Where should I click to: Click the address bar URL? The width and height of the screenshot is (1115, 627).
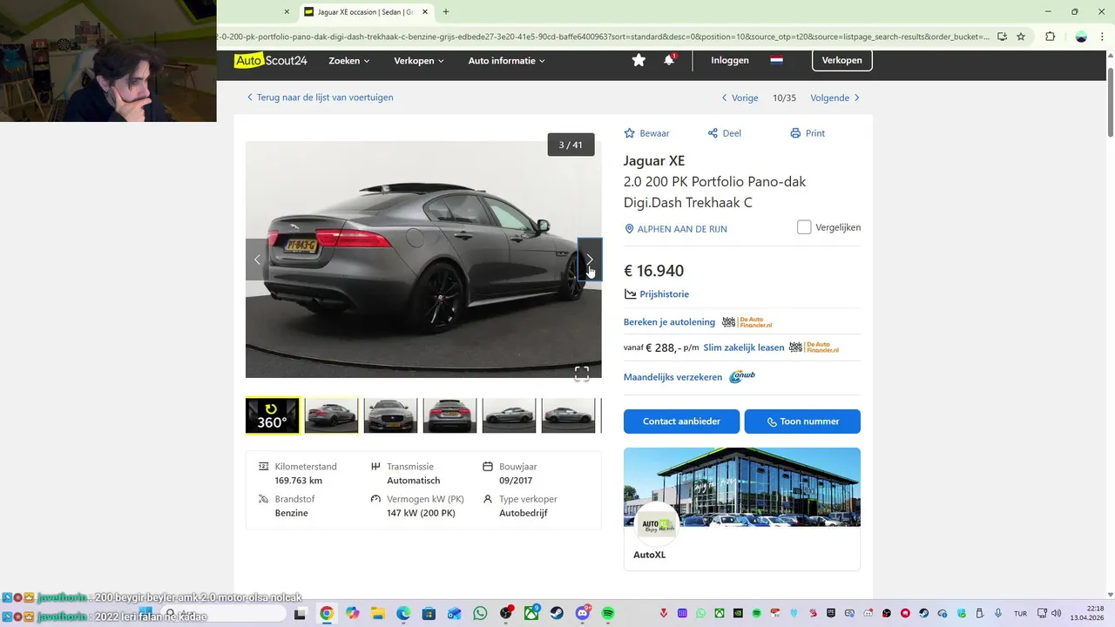tap(603, 37)
